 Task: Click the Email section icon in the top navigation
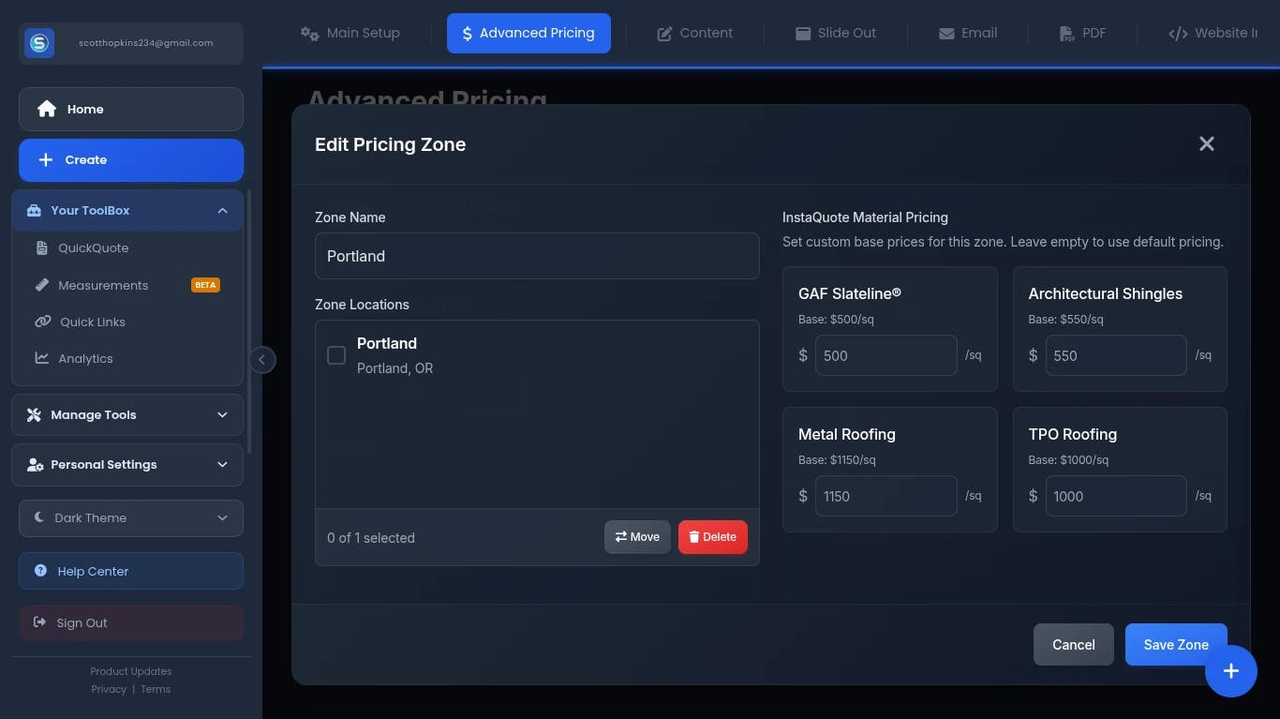(x=968, y=33)
